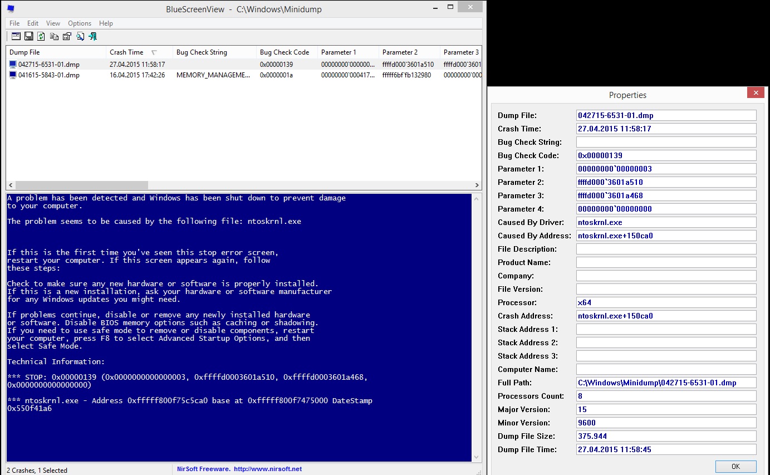Click the Dump File Size field
The width and height of the screenshot is (770, 475).
(x=666, y=436)
